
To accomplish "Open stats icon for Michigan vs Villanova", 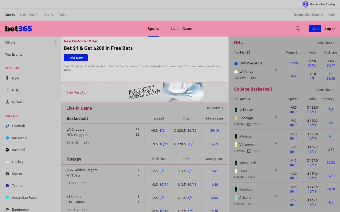I will pyautogui.click(x=277, y=143).
